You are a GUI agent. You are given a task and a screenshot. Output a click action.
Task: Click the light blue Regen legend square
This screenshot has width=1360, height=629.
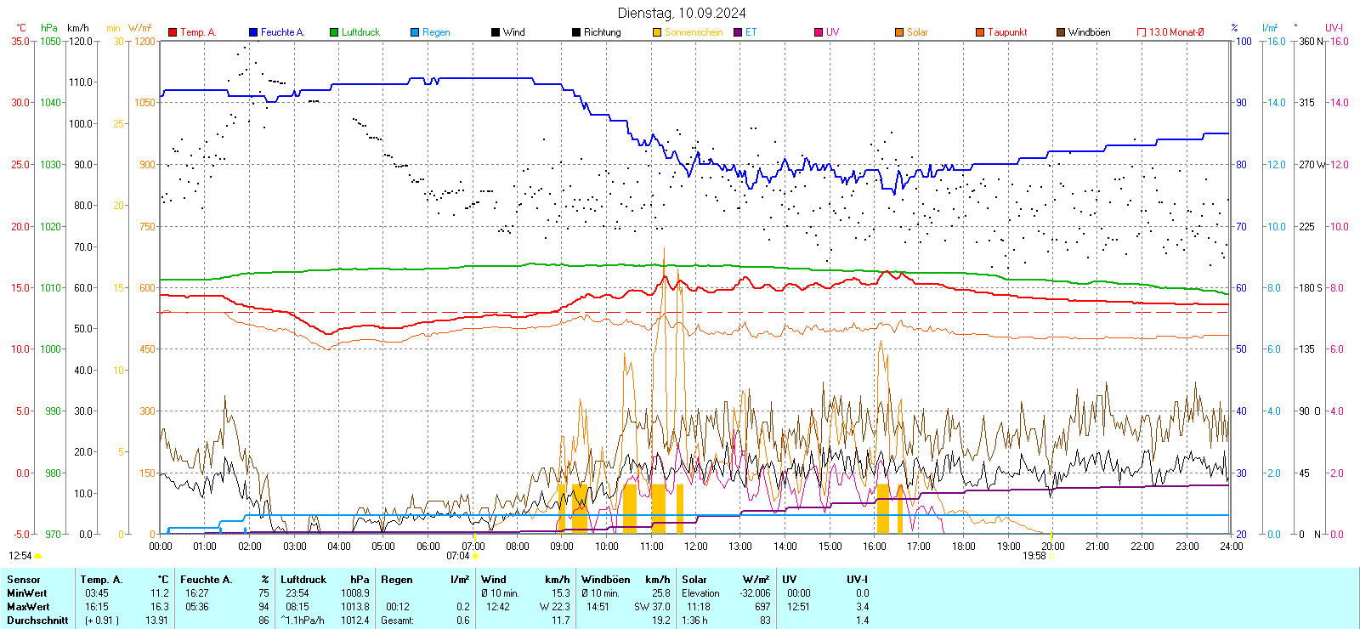(415, 32)
